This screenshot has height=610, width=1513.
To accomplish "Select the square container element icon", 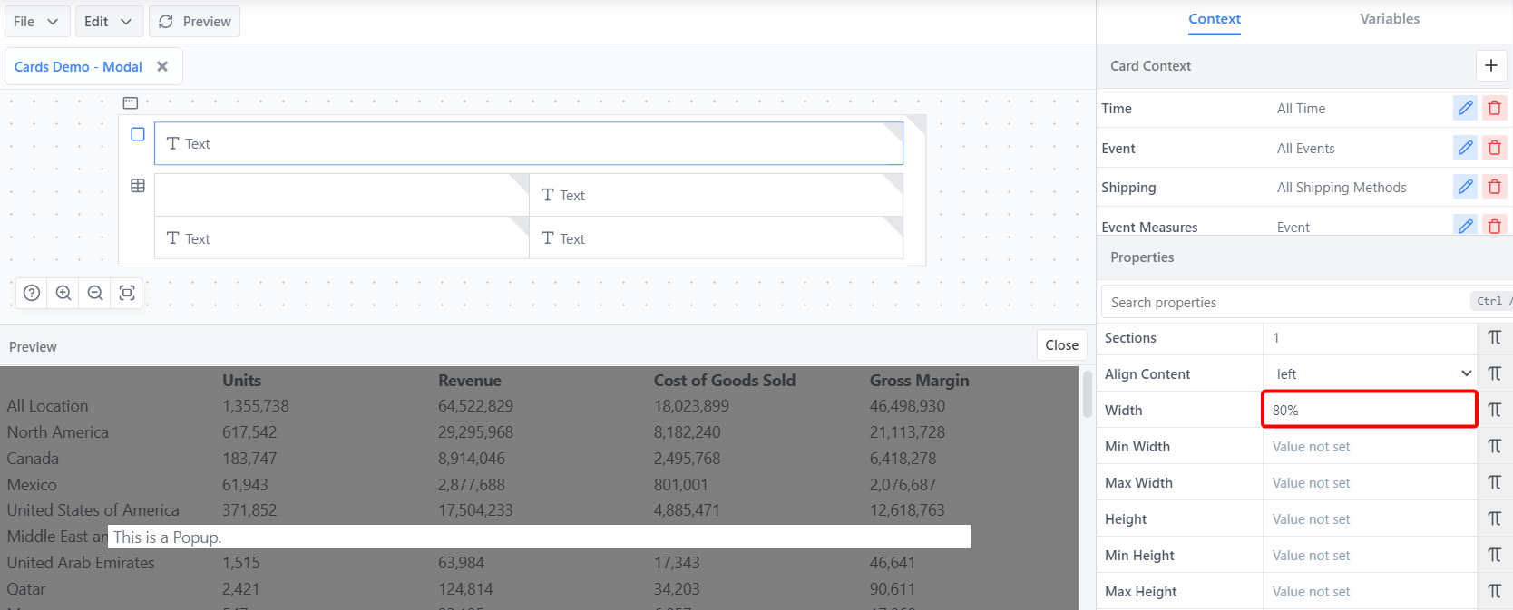I will coord(138,134).
